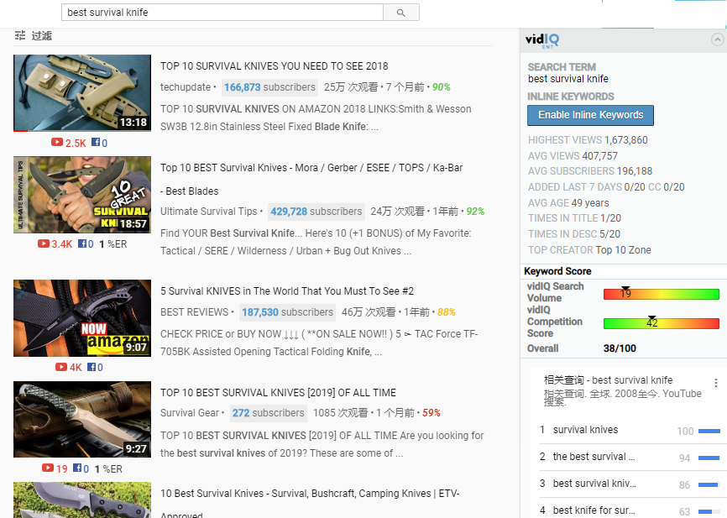
Task: Click the Keyword Score heading
Action: [x=557, y=271]
